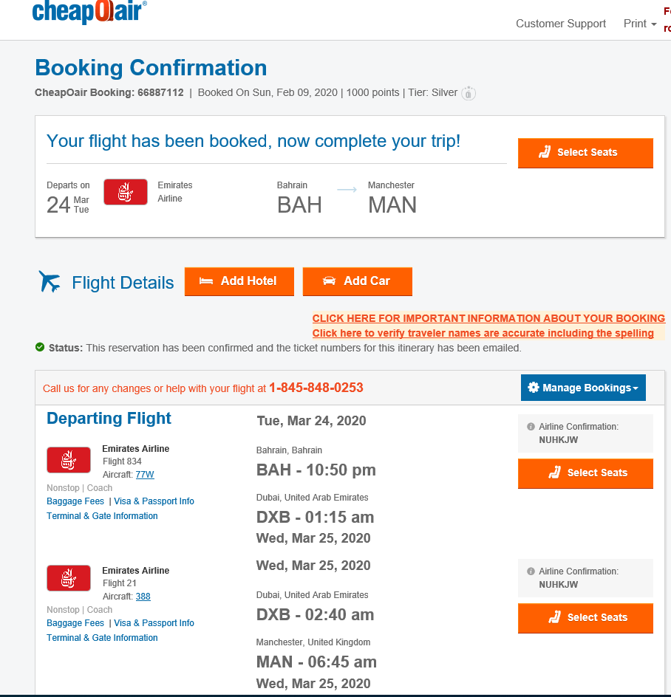The width and height of the screenshot is (671, 697).
Task: Open Baggage Fees link for Flight 21
Action: click(75, 623)
